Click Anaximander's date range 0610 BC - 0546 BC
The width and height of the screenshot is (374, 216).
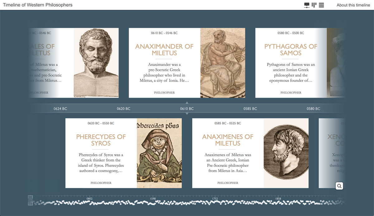(164, 33)
